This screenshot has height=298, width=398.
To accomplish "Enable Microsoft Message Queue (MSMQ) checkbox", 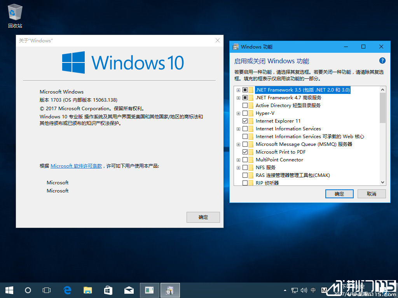I will pos(245,144).
